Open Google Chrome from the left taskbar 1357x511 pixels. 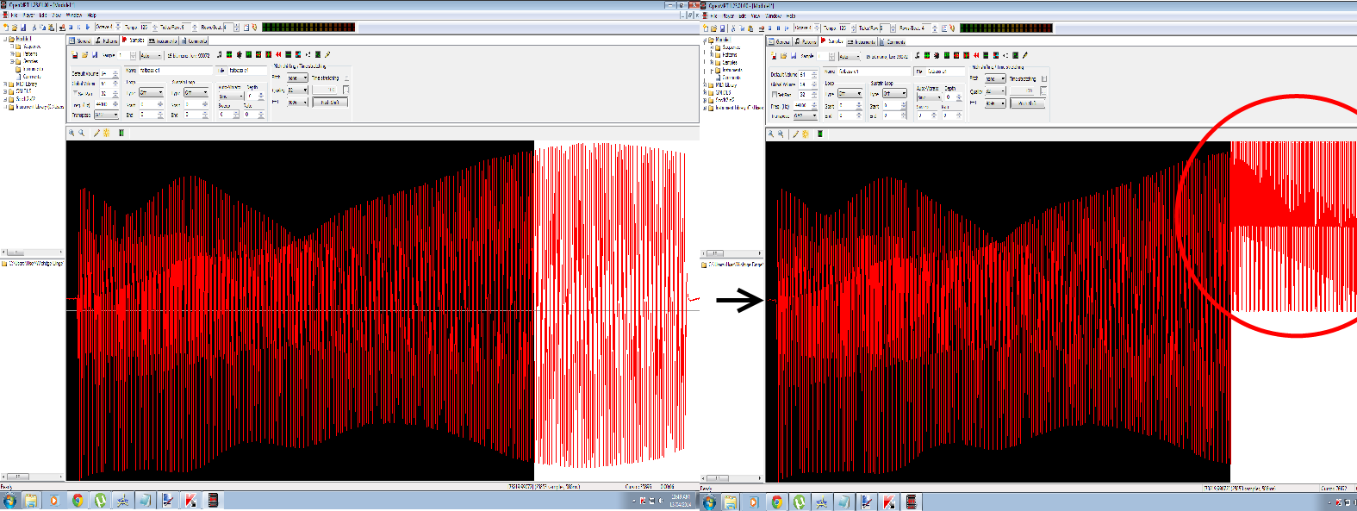coord(77,501)
